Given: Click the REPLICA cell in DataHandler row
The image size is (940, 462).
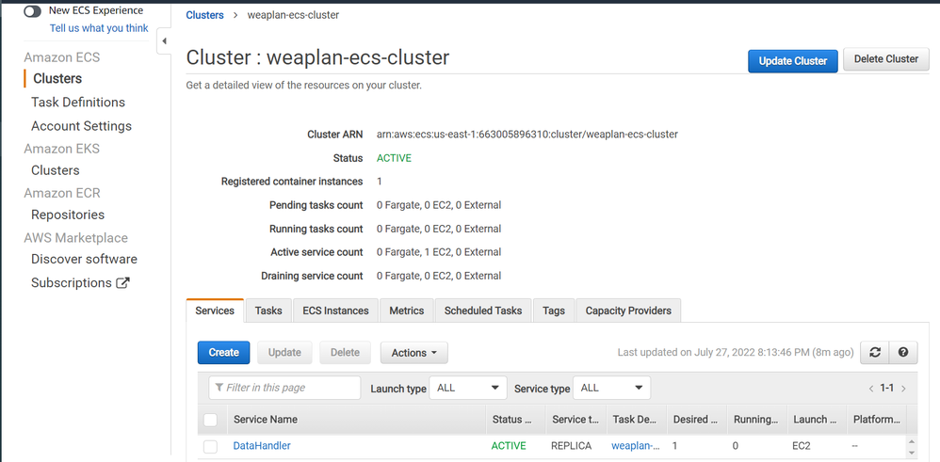Looking at the screenshot, I should tap(572, 446).
